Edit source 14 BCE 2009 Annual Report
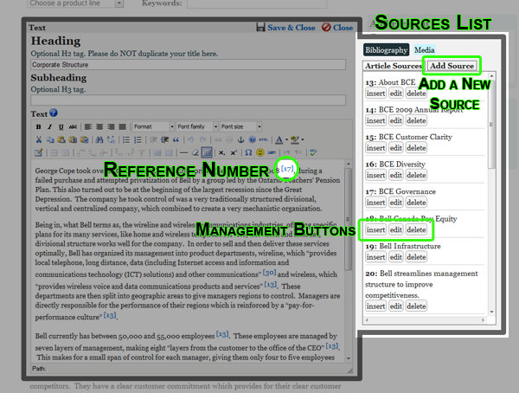Screen dimensions: 519x393 click(396, 120)
